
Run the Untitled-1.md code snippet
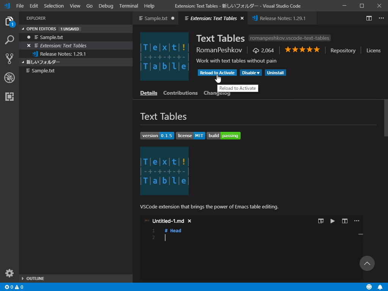[333, 221]
